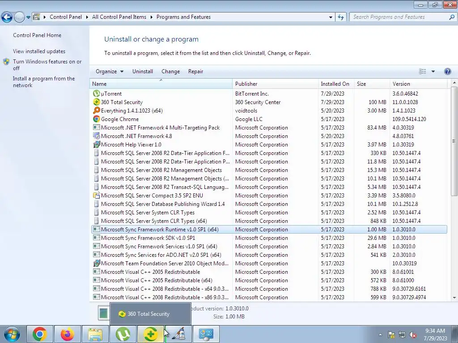Click the Uninstall toolbar button
The width and height of the screenshot is (458, 343).
[x=143, y=71]
